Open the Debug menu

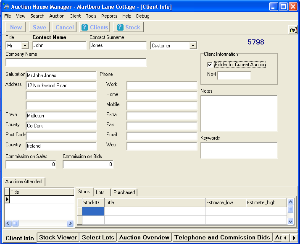(143, 16)
